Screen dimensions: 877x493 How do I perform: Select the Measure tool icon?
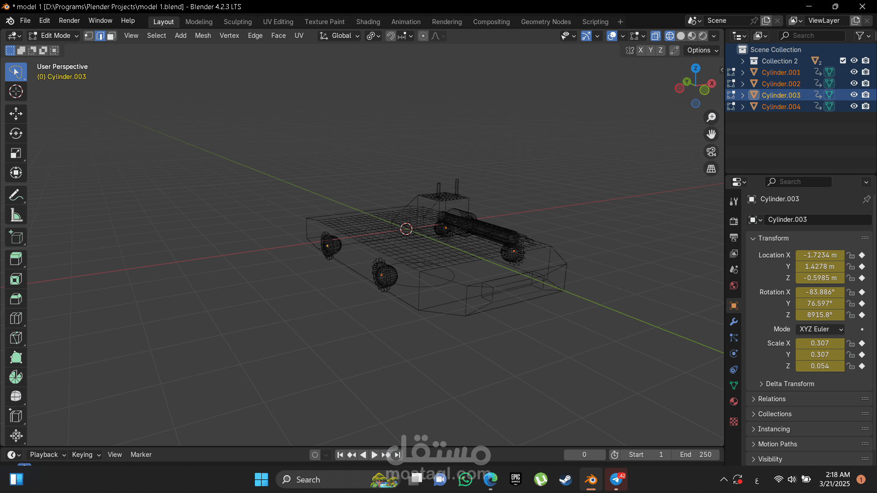pyautogui.click(x=16, y=215)
